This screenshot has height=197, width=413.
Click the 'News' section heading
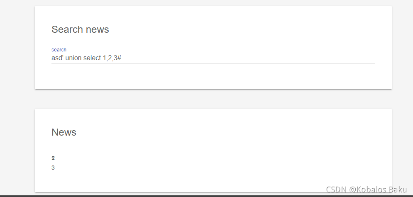point(64,132)
